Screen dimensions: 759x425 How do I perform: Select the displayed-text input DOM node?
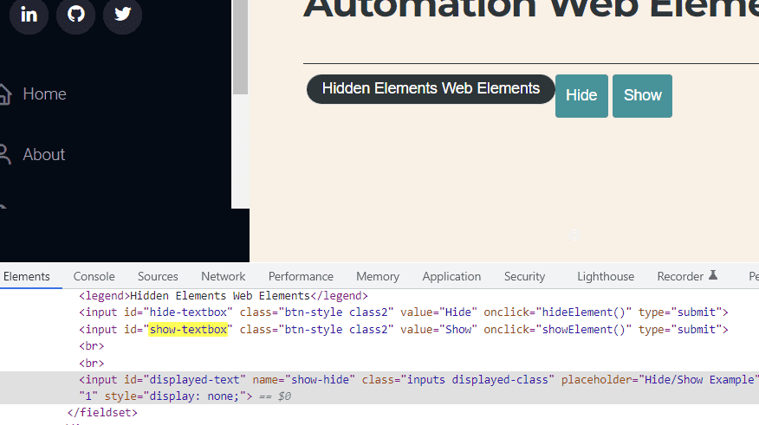416,380
